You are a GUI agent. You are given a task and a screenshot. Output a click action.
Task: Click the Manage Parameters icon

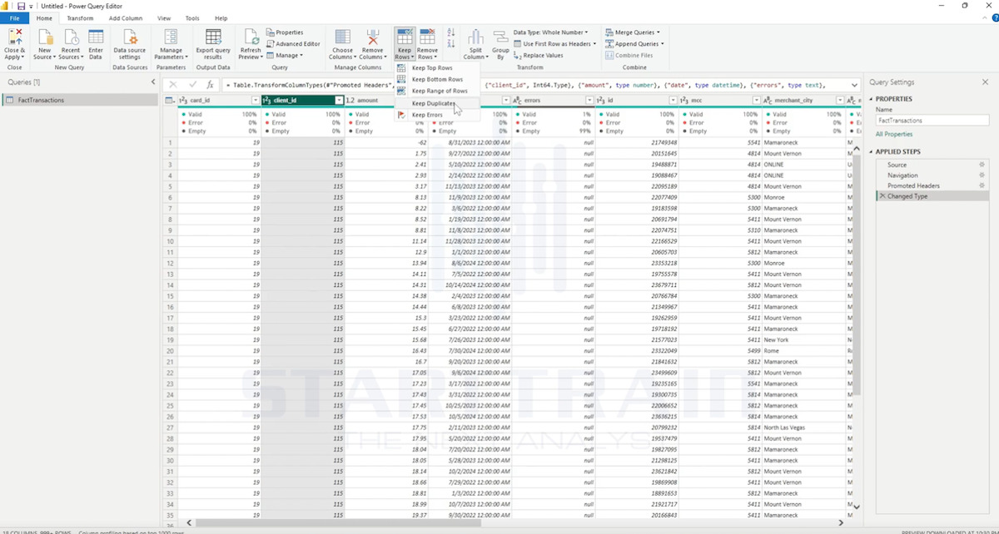171,38
